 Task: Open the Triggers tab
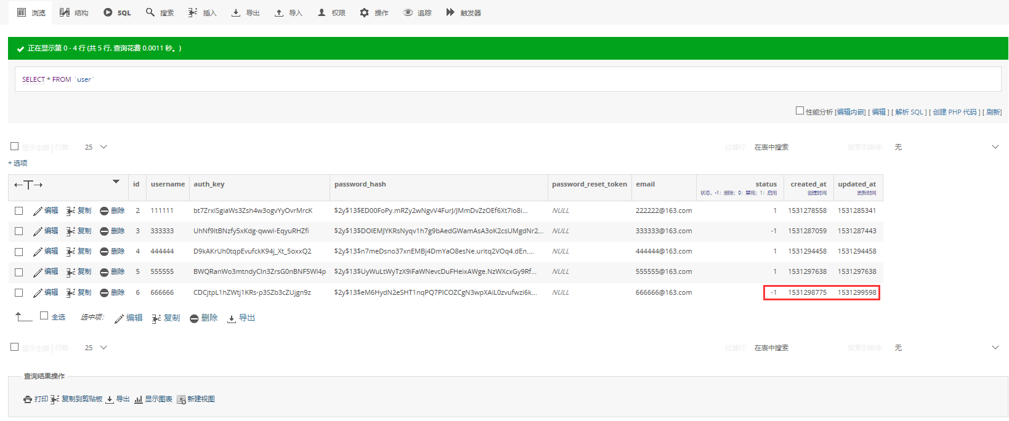[x=463, y=12]
